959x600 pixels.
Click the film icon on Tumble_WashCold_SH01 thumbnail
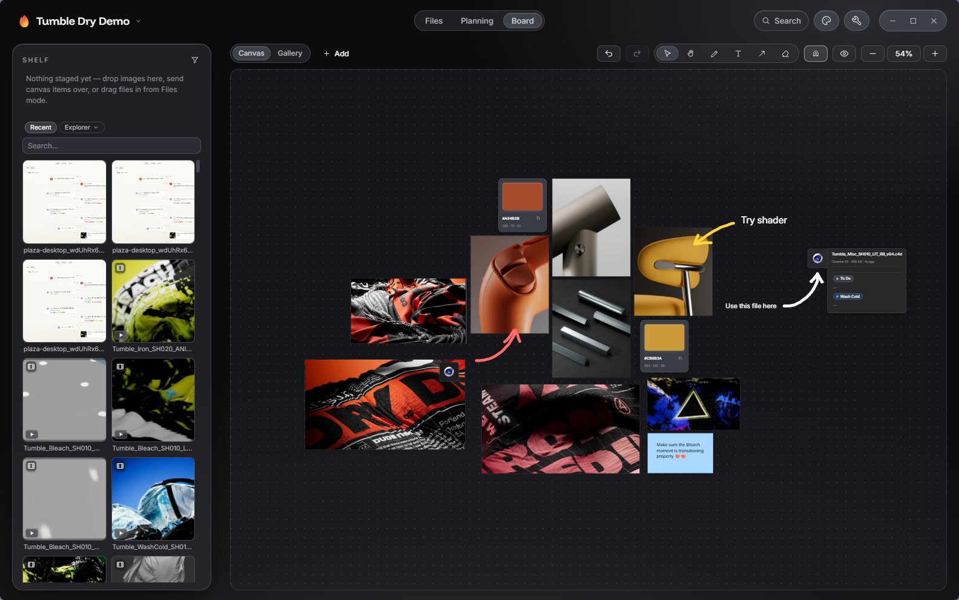click(x=120, y=466)
